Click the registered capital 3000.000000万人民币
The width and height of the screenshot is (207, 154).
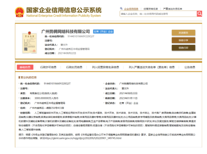click(x=46, y=98)
